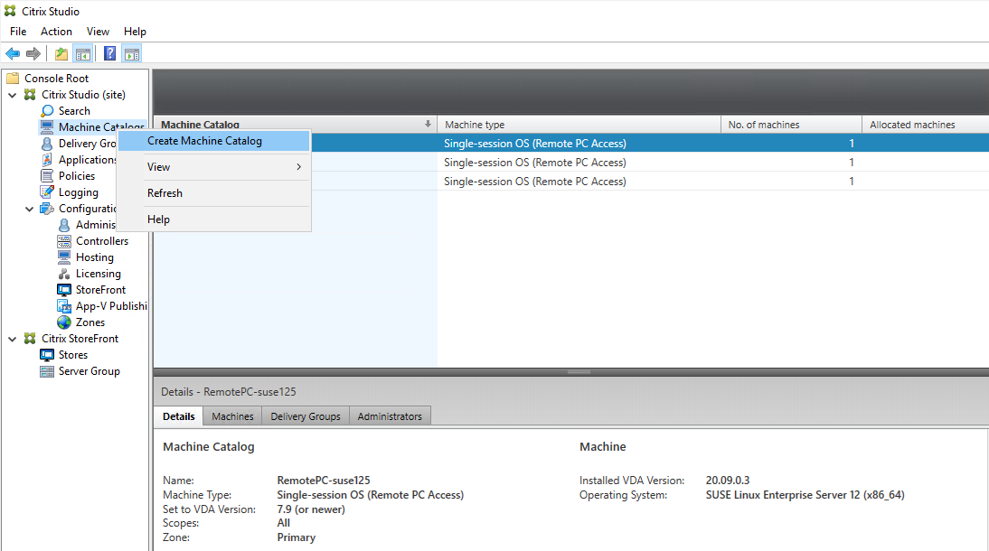Switch to the Machines tab
989x551 pixels.
pos(231,416)
